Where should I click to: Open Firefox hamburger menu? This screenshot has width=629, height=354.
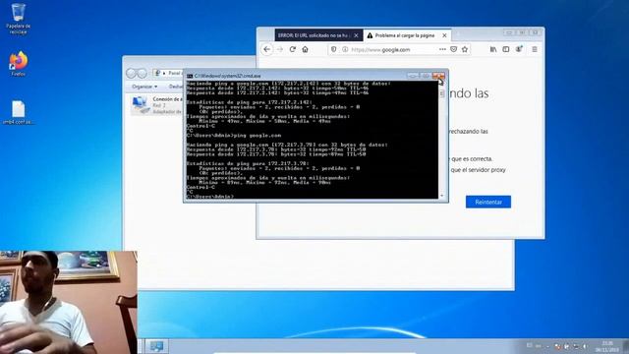pyautogui.click(x=535, y=49)
